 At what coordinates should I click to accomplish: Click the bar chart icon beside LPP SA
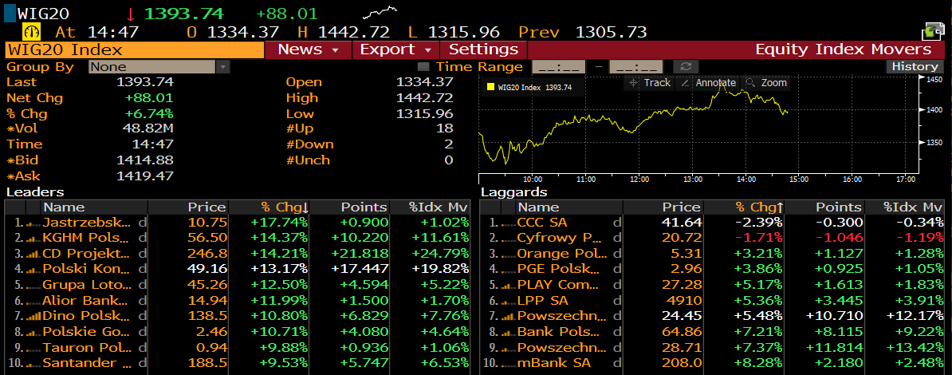point(508,301)
